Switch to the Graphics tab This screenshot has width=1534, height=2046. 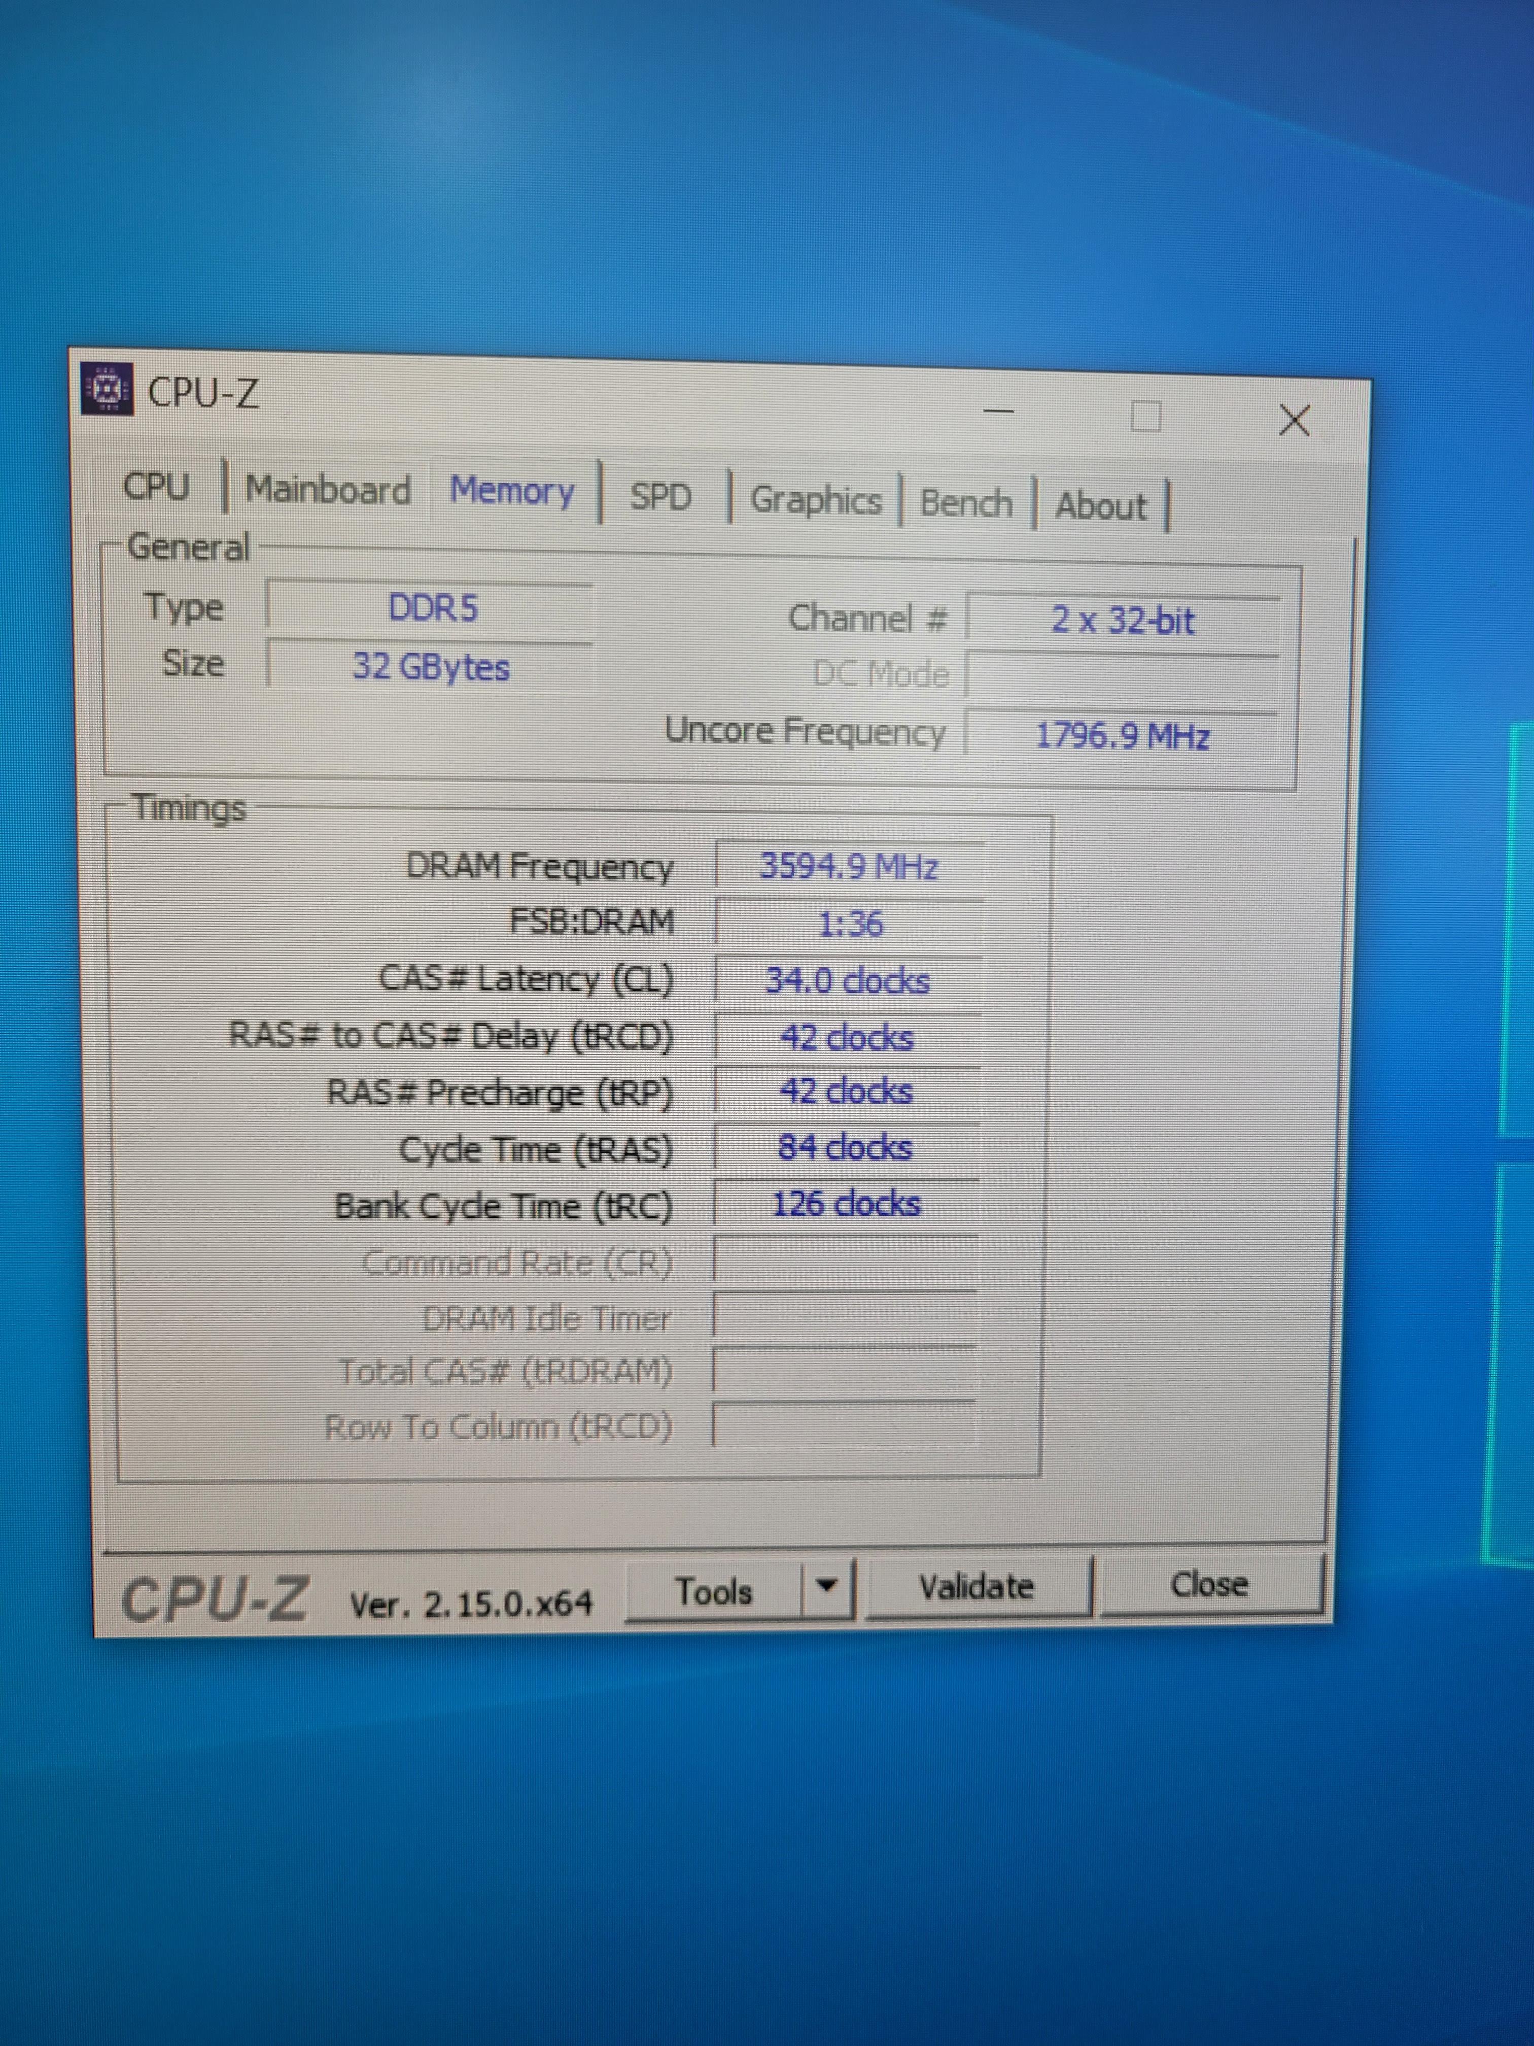coord(816,500)
